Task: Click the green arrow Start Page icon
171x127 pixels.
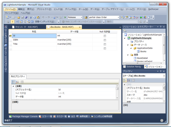Action: point(141,17)
